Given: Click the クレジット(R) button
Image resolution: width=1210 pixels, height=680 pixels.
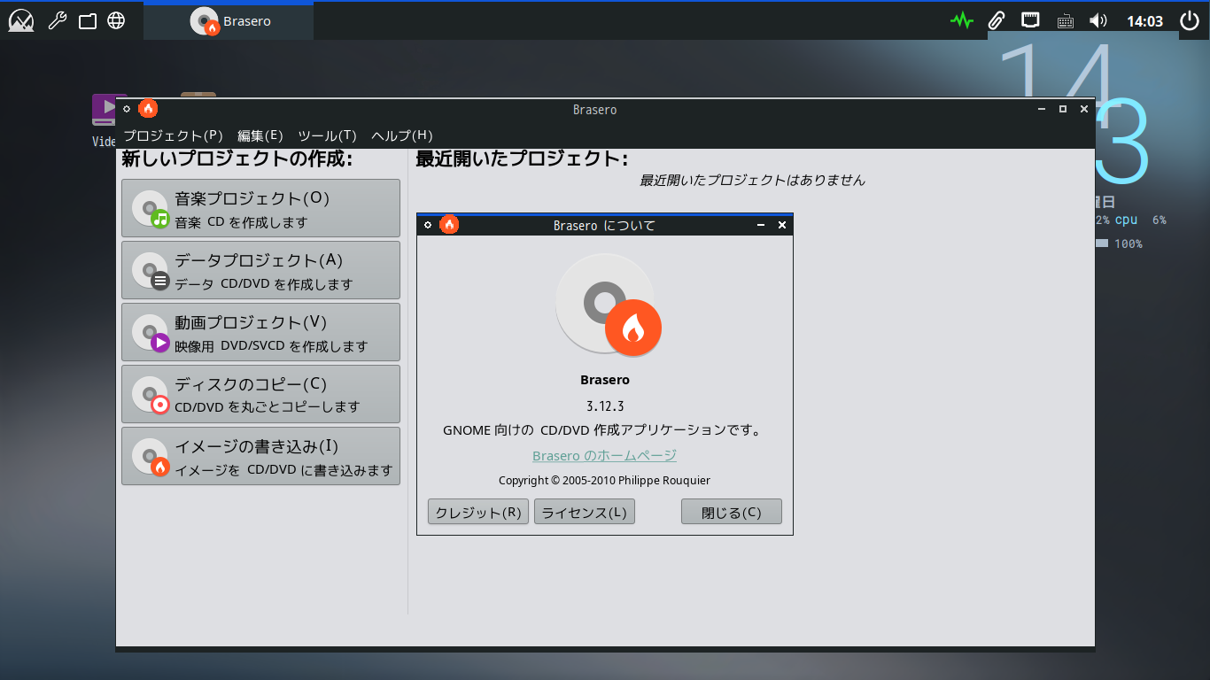Looking at the screenshot, I should pos(478,512).
